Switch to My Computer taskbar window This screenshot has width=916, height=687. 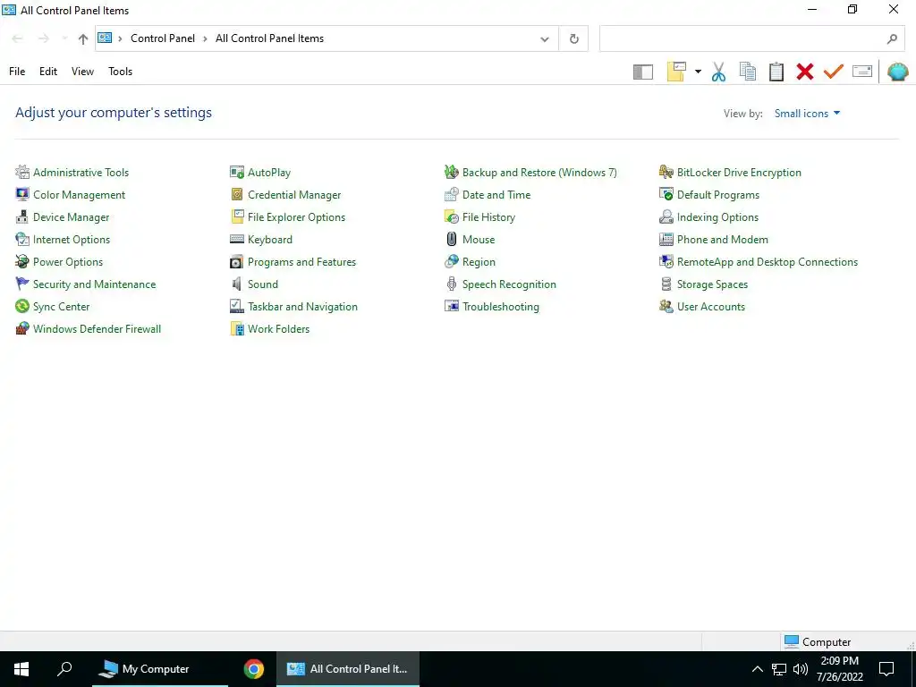pyautogui.click(x=161, y=669)
